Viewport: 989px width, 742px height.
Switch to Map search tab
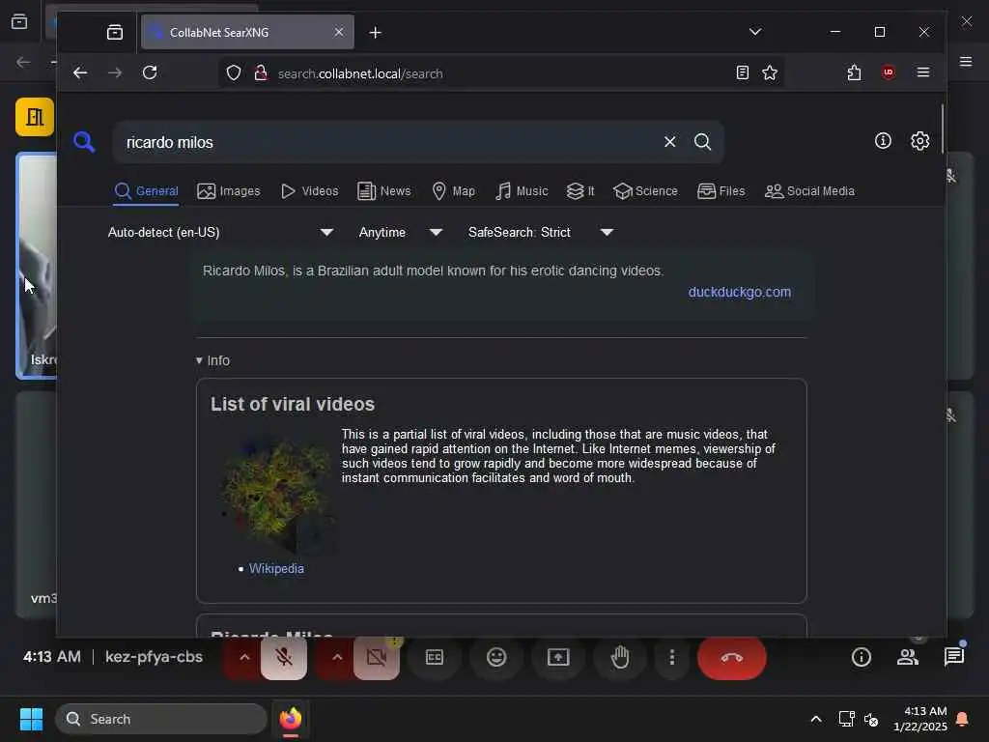click(454, 191)
